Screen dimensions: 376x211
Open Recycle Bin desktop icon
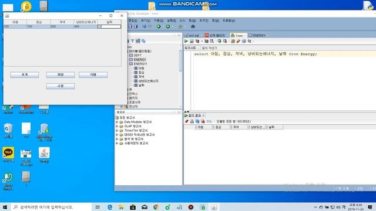point(8,130)
